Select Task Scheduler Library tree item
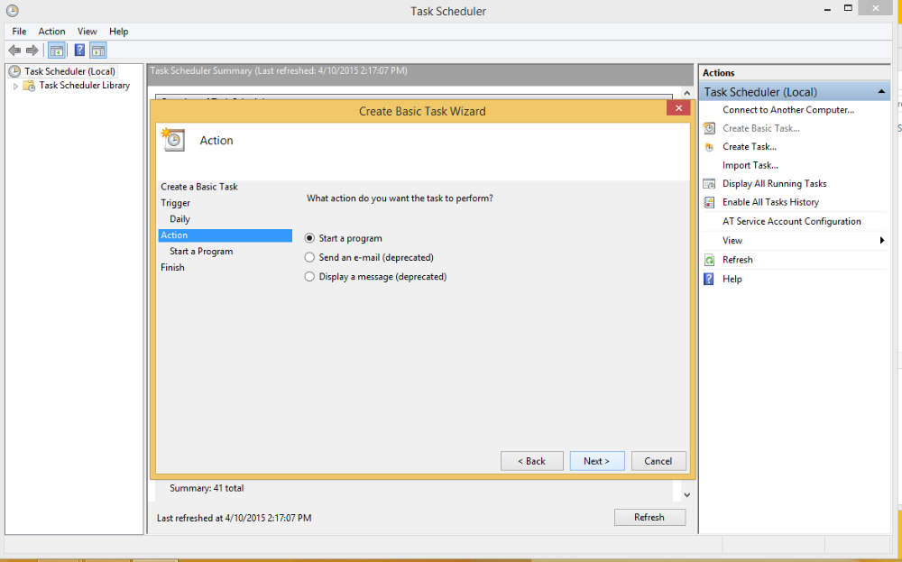The height and width of the screenshot is (562, 902). [x=85, y=86]
